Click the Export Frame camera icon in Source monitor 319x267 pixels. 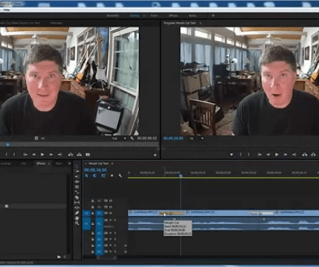(x=88, y=155)
